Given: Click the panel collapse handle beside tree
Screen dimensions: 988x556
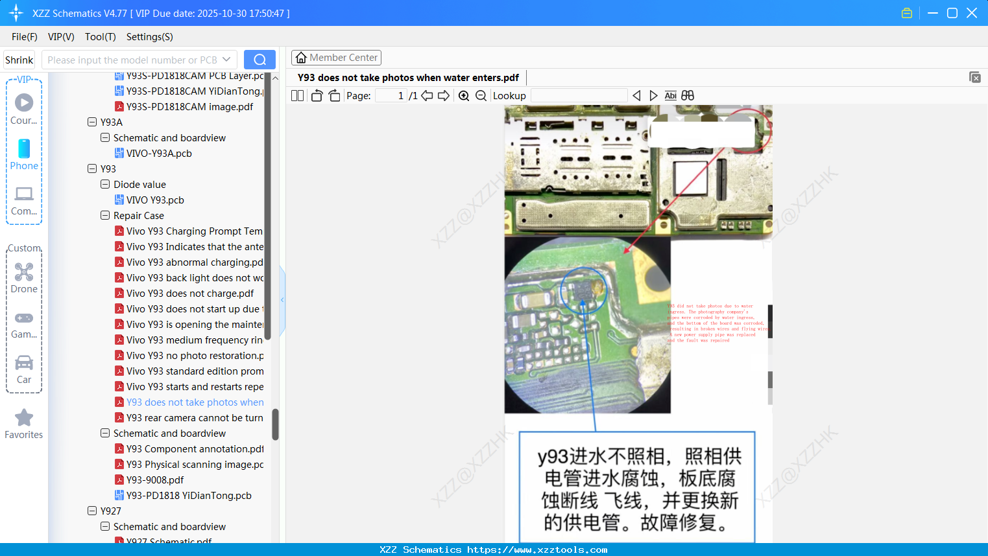Looking at the screenshot, I should click(x=282, y=300).
